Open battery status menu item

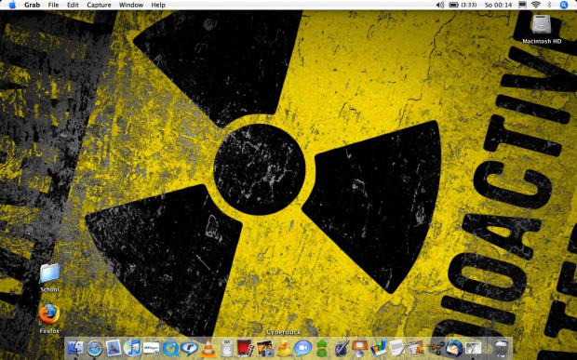click(463, 5)
